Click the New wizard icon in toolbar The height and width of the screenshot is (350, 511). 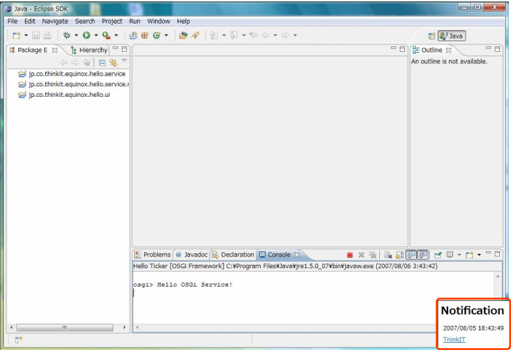[x=16, y=35]
